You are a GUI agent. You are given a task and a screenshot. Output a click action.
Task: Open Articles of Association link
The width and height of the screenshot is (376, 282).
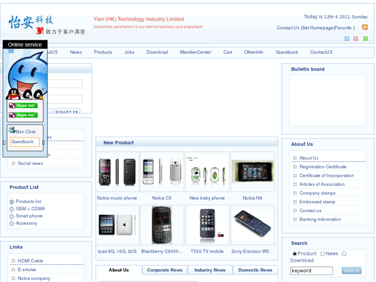tap(322, 184)
